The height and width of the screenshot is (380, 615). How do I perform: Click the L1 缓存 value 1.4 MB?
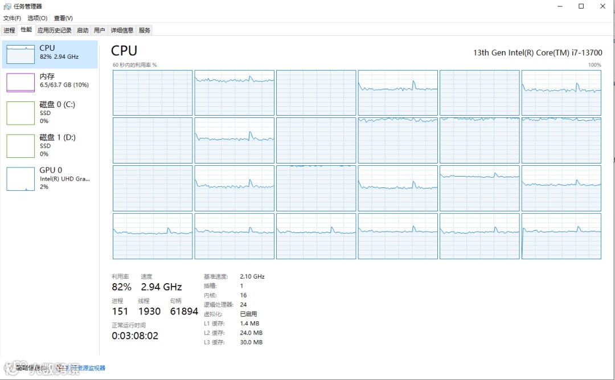[x=249, y=324]
